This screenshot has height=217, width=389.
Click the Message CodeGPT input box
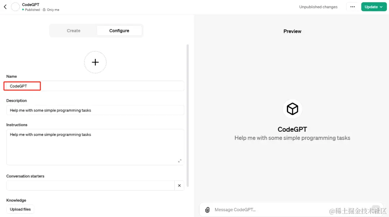click(291, 210)
